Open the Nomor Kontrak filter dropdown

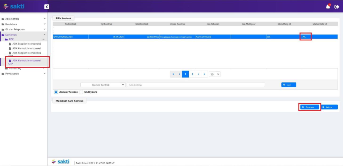(103, 85)
